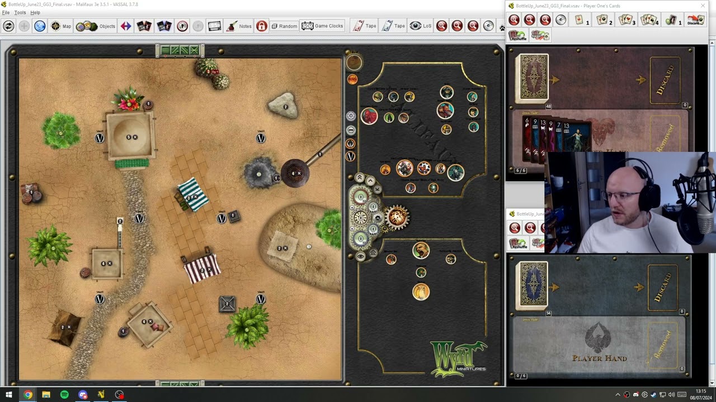716x402 pixels.
Task: Select the large red-hooded model token
Action: click(x=369, y=116)
